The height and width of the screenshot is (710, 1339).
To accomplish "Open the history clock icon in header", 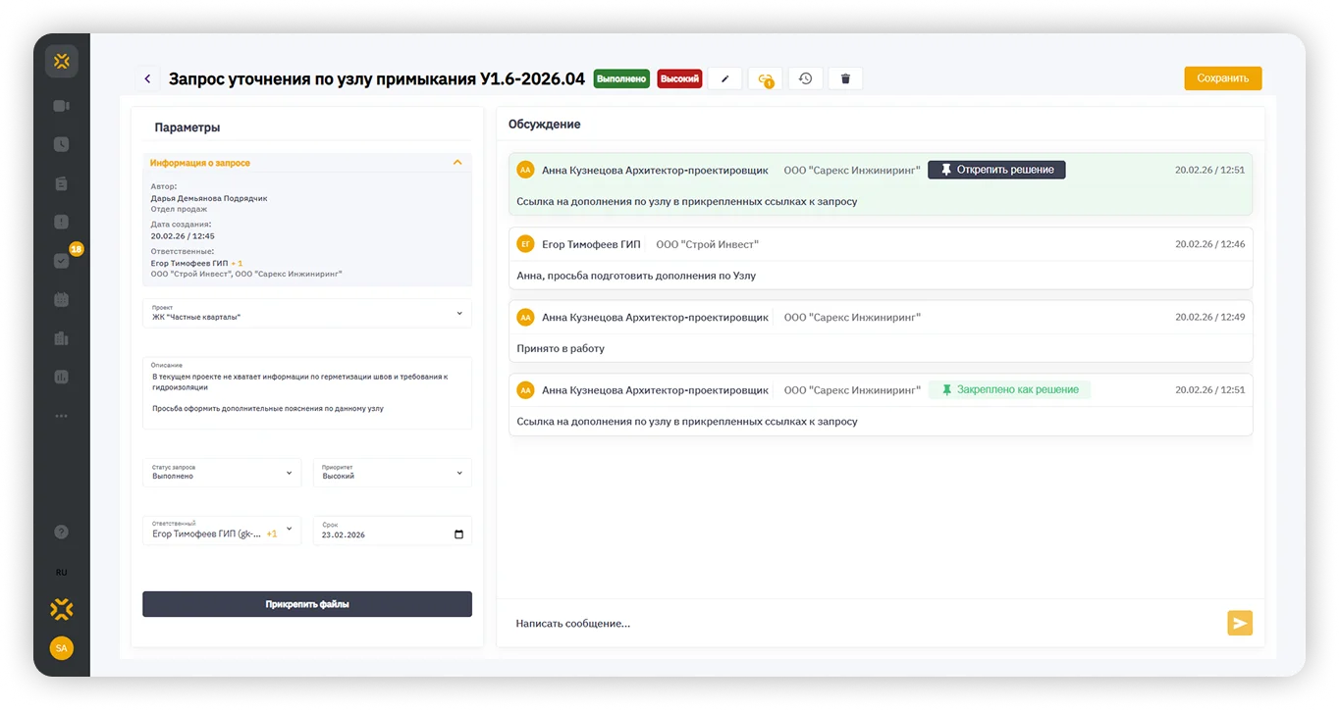I will click(x=805, y=78).
